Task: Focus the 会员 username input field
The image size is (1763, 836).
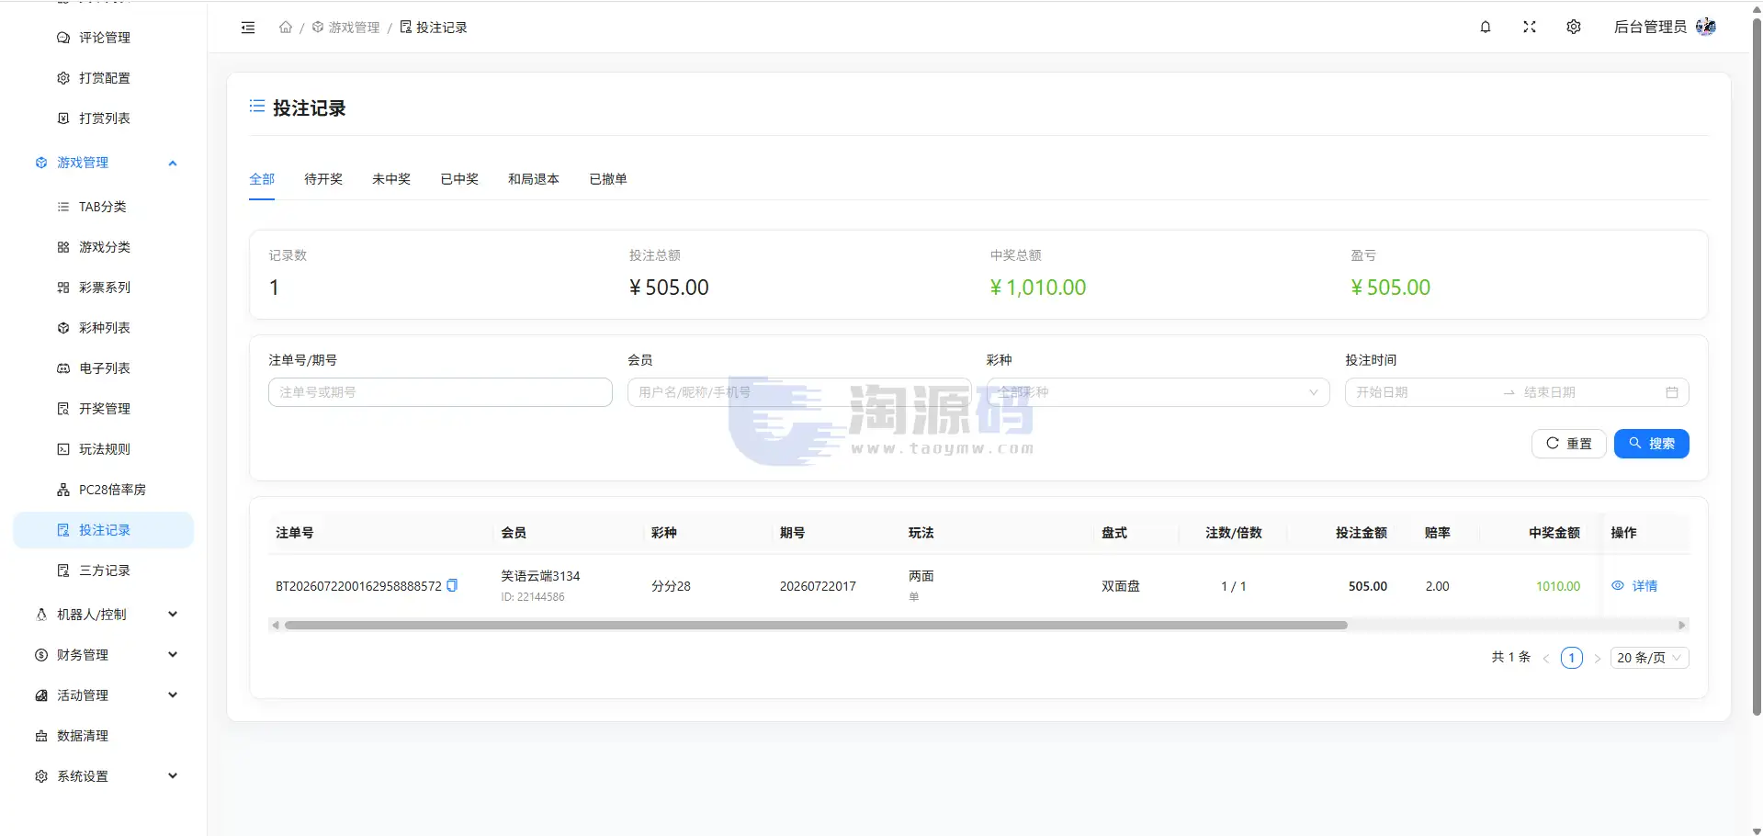Action: click(799, 392)
